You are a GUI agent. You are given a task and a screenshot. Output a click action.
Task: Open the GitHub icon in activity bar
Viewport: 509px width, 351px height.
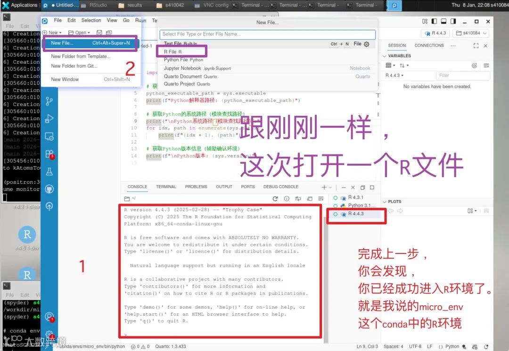tap(49, 189)
